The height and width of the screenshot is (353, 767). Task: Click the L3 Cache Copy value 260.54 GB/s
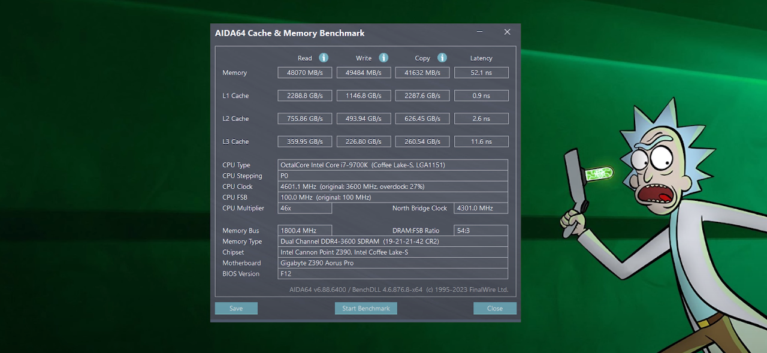click(x=422, y=141)
